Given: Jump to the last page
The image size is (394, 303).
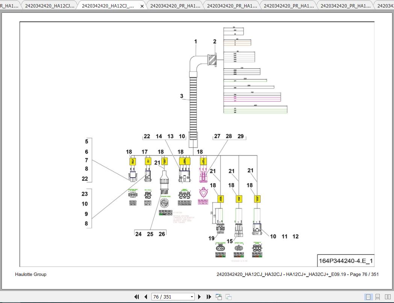Looking at the screenshot, I should pos(209,297).
